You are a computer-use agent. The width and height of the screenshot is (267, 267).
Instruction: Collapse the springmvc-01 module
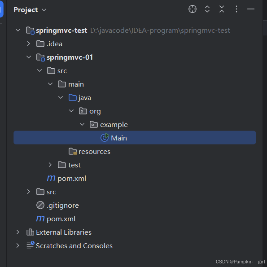pyautogui.click(x=29, y=57)
